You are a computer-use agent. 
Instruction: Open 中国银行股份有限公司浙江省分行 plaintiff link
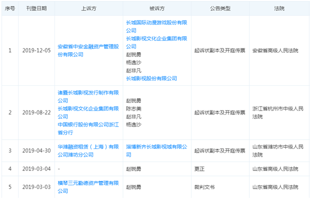[88, 129]
